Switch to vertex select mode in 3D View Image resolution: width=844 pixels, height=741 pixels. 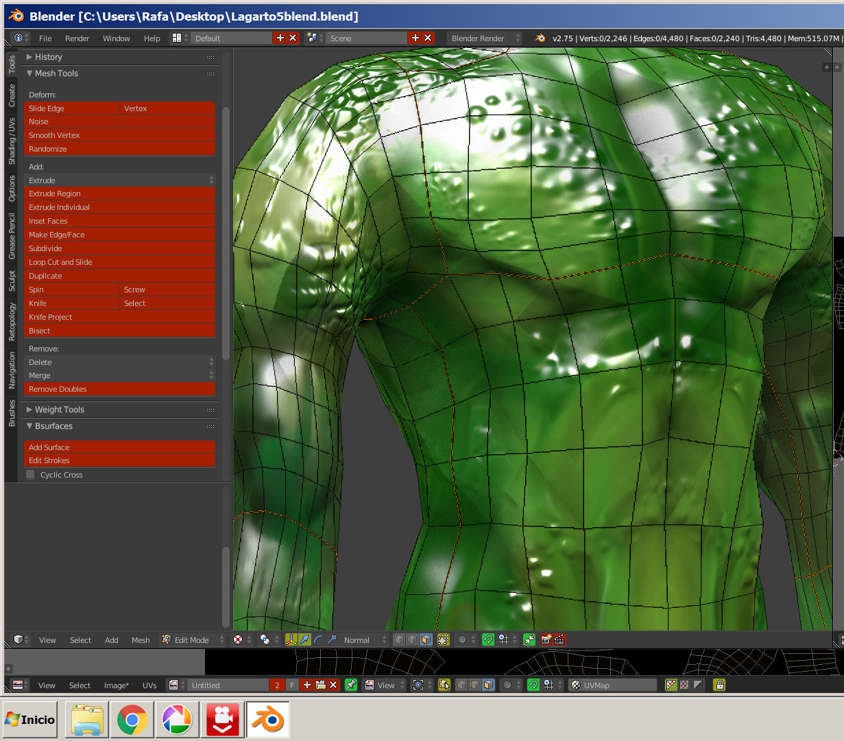(x=398, y=639)
